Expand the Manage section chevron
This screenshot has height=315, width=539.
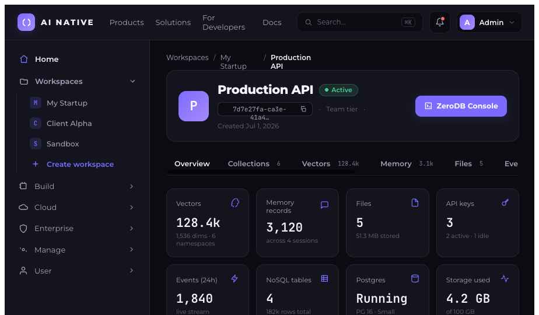(x=131, y=250)
